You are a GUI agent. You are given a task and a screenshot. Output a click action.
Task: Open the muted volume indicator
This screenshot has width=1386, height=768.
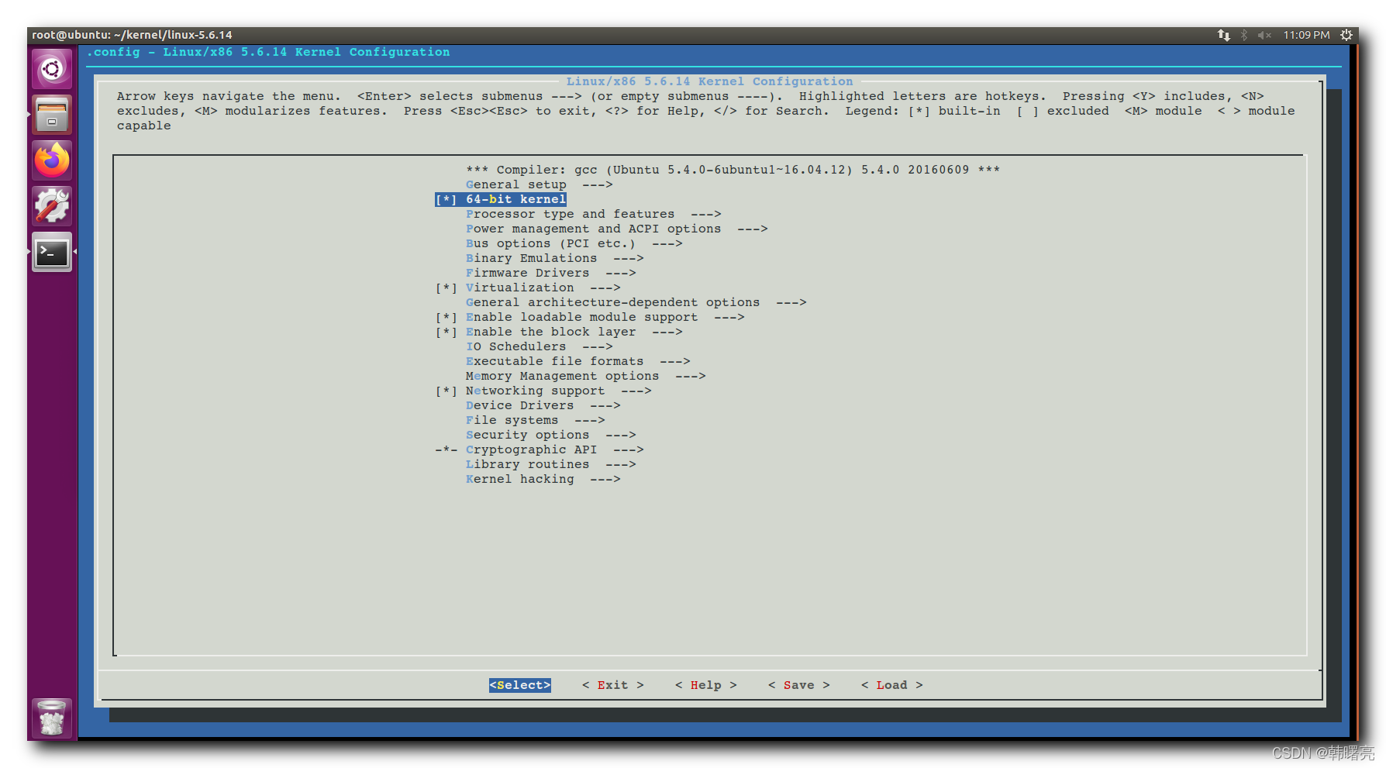point(1264,35)
